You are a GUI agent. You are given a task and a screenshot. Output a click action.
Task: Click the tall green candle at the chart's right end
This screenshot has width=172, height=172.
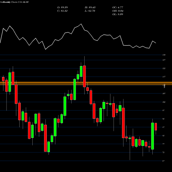152,136
